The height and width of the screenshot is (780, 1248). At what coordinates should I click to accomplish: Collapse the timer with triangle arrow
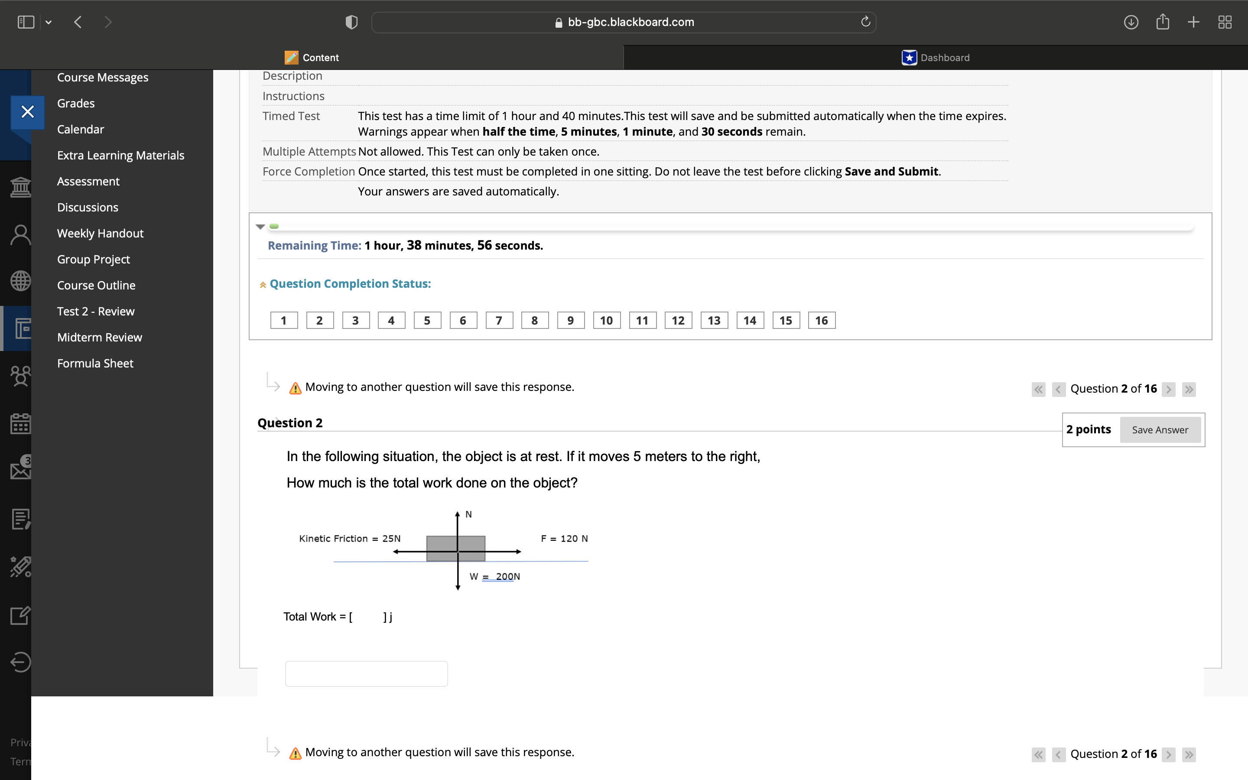pyautogui.click(x=260, y=227)
